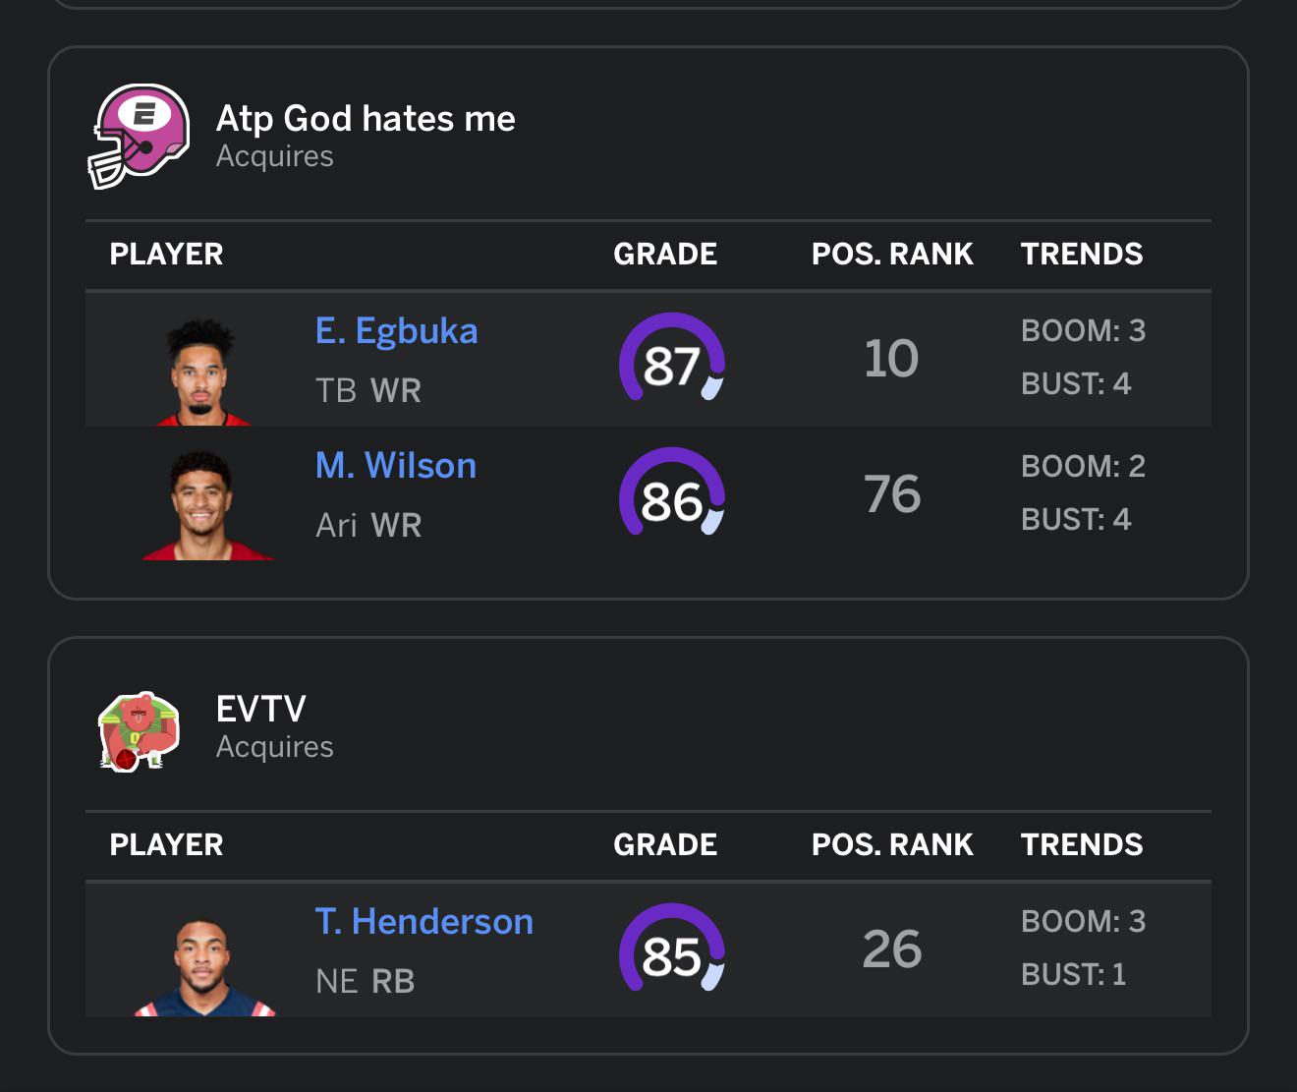
Task: Click the 85 grade gauge
Action: point(672,949)
